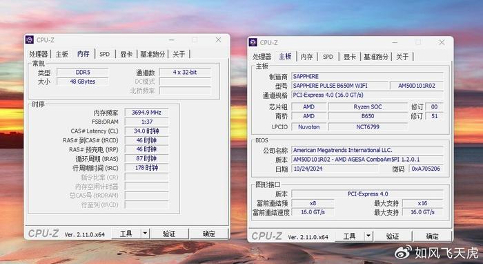Screen dimensions: 483x264
Task: Close the left CPU-Z memory window
Action: pyautogui.click(x=219, y=40)
